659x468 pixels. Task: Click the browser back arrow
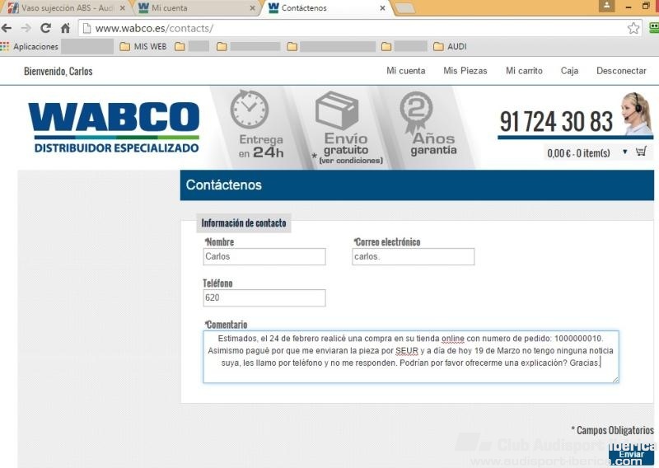pyautogui.click(x=7, y=28)
